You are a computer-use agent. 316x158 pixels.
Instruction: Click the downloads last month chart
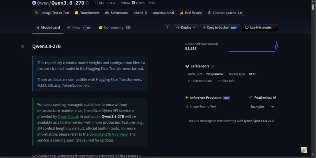click(253, 46)
